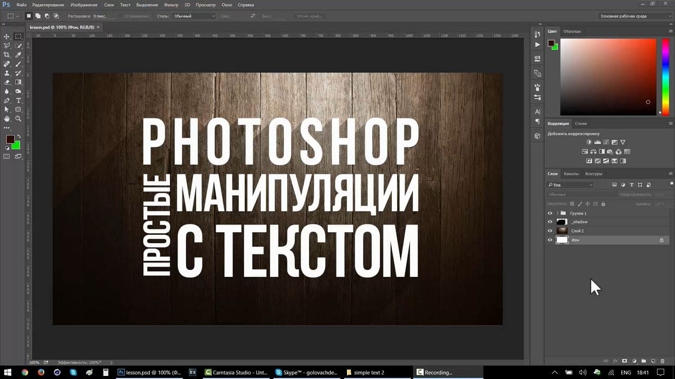Select the Clone Stamp tool
The image size is (675, 379).
pyautogui.click(x=7, y=73)
